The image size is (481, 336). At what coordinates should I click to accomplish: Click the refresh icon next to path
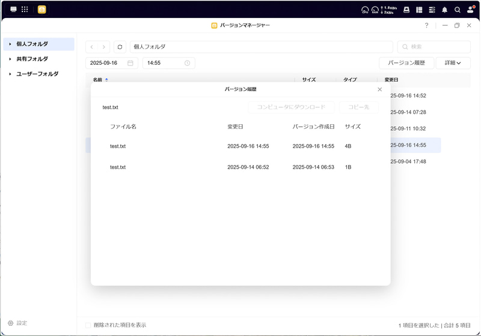click(x=120, y=47)
